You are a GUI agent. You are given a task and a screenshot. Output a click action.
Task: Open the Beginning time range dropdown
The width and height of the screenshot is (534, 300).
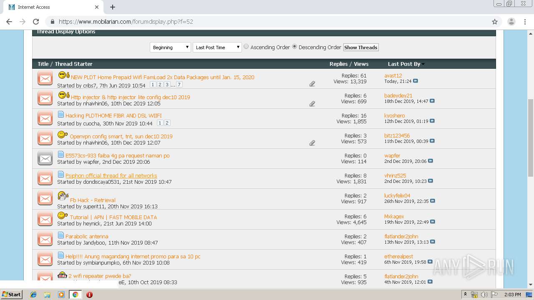click(x=170, y=47)
